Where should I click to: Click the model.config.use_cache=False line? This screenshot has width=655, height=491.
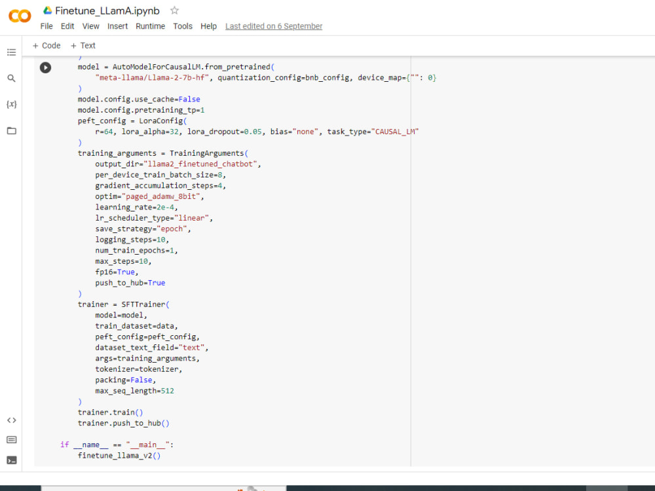click(x=139, y=100)
